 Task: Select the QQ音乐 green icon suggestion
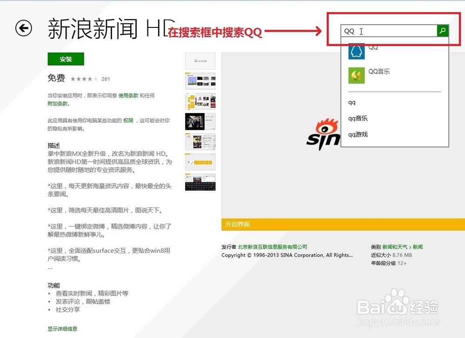356,76
